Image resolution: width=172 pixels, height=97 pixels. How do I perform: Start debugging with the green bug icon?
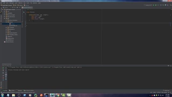tap(156, 5)
